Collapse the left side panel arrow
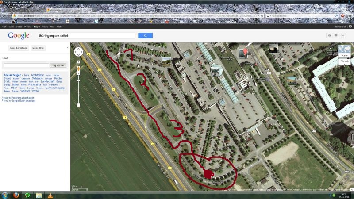The height and width of the screenshot is (199, 354). pyautogui.click(x=68, y=48)
